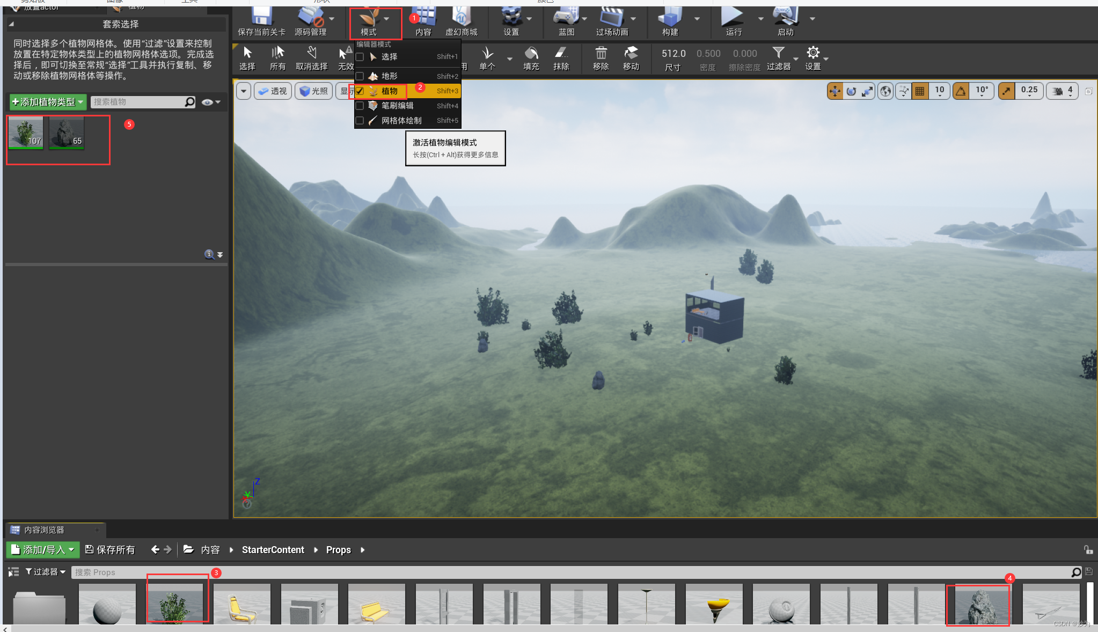The height and width of the screenshot is (632, 1098).
Task: Select 笔刷编辑 in editor modes menu
Action: pos(407,106)
